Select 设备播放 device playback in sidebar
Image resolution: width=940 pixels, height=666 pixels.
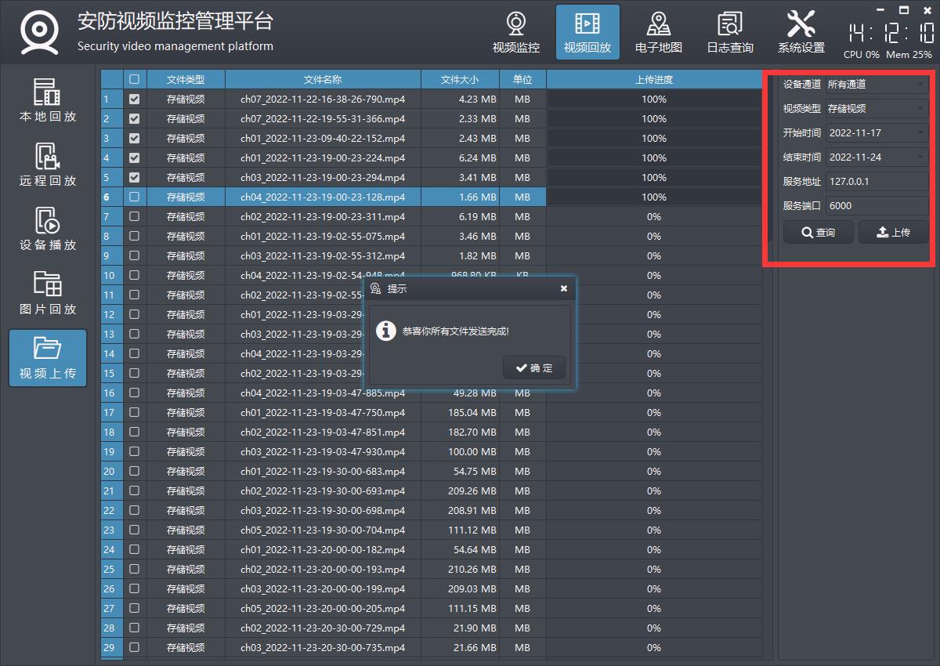pos(48,229)
